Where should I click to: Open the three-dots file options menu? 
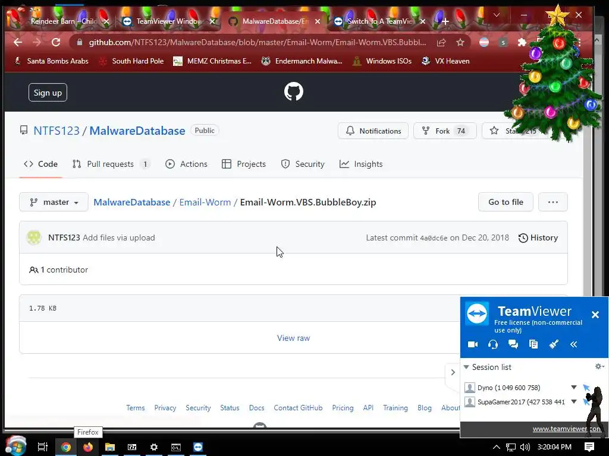point(553,202)
